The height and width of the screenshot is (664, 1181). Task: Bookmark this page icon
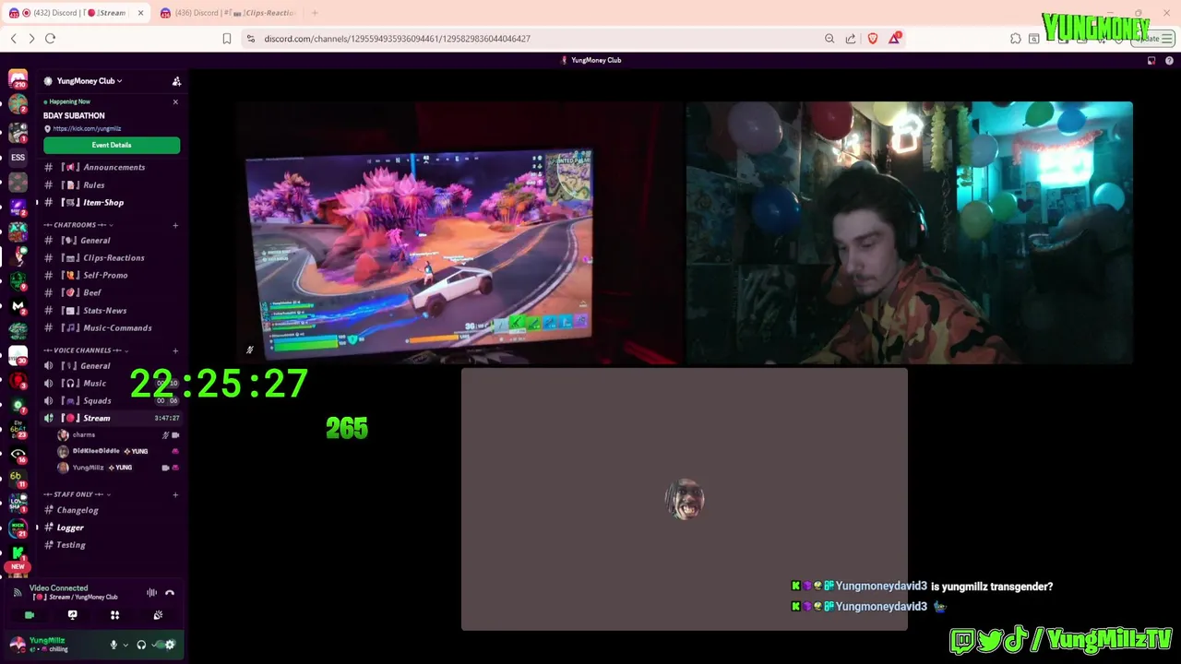(227, 39)
